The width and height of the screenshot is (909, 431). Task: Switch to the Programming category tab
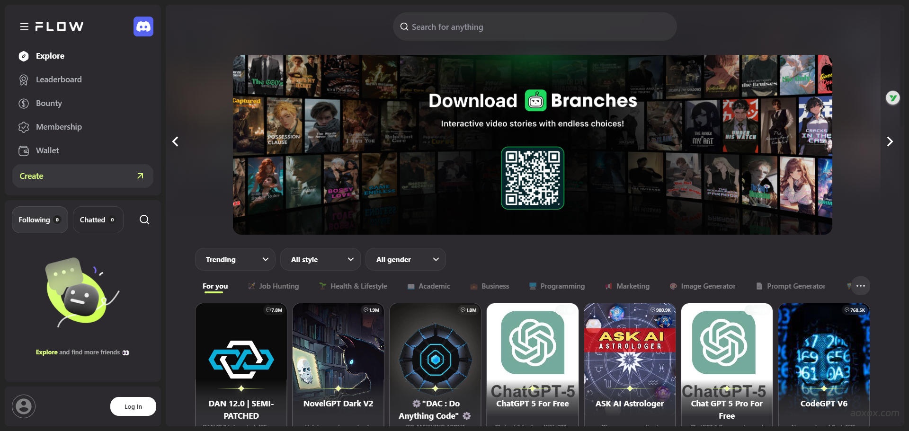(562, 286)
